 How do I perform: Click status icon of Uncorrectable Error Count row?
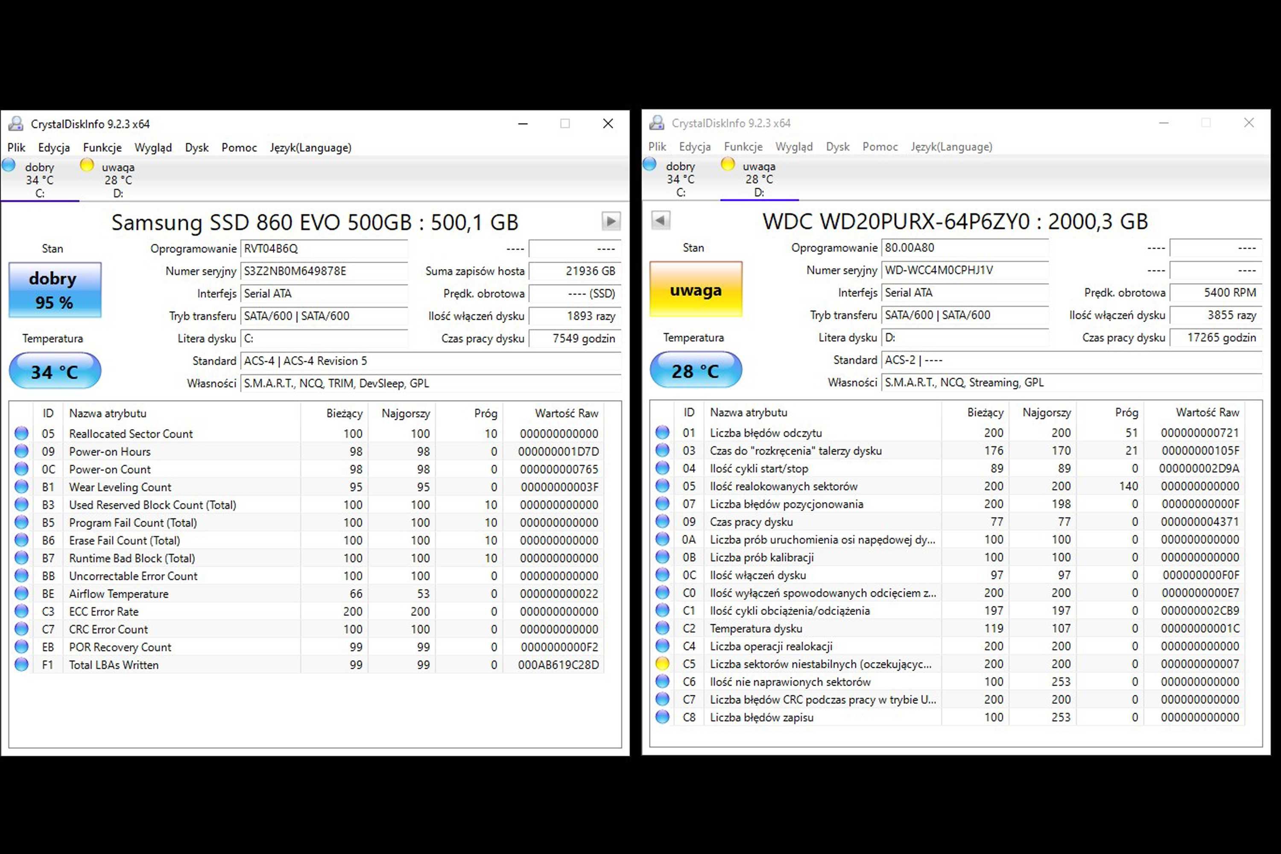pyautogui.click(x=22, y=576)
